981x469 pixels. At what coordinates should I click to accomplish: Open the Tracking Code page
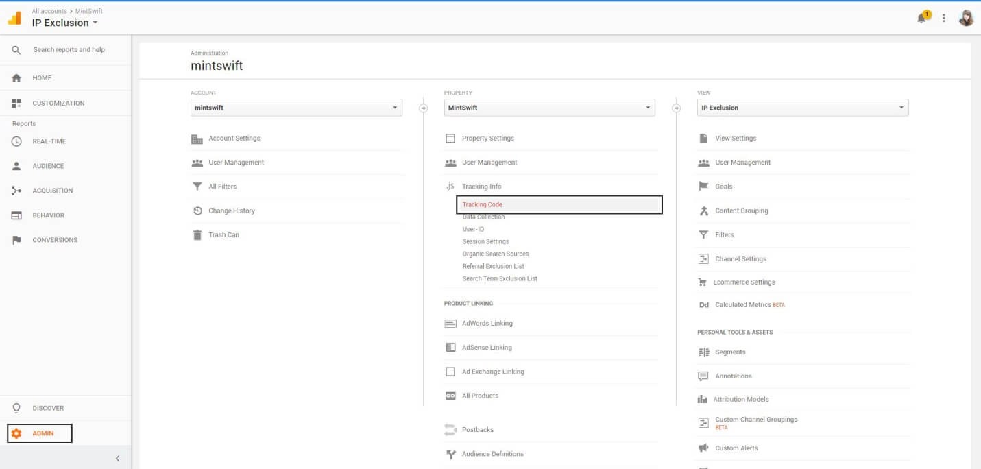(482, 204)
